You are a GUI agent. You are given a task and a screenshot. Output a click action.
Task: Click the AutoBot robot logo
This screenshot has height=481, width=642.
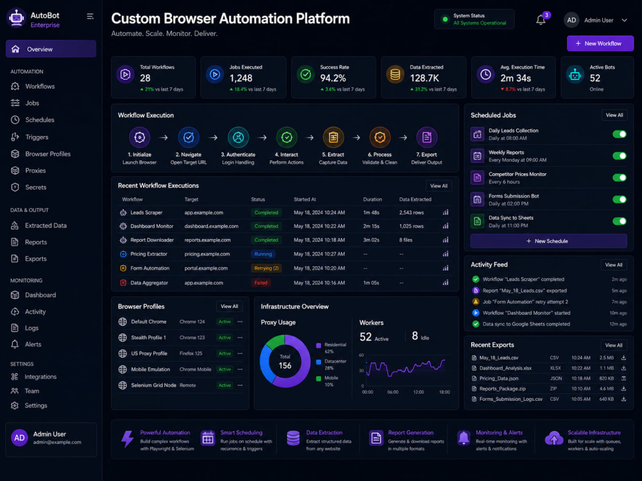[17, 19]
